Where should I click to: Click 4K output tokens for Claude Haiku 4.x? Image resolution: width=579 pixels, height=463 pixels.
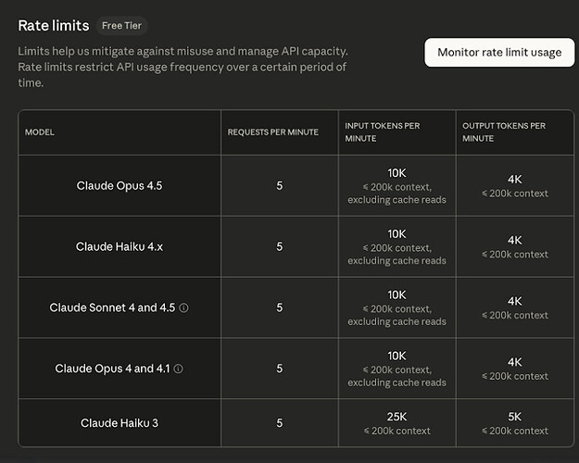[x=515, y=240]
